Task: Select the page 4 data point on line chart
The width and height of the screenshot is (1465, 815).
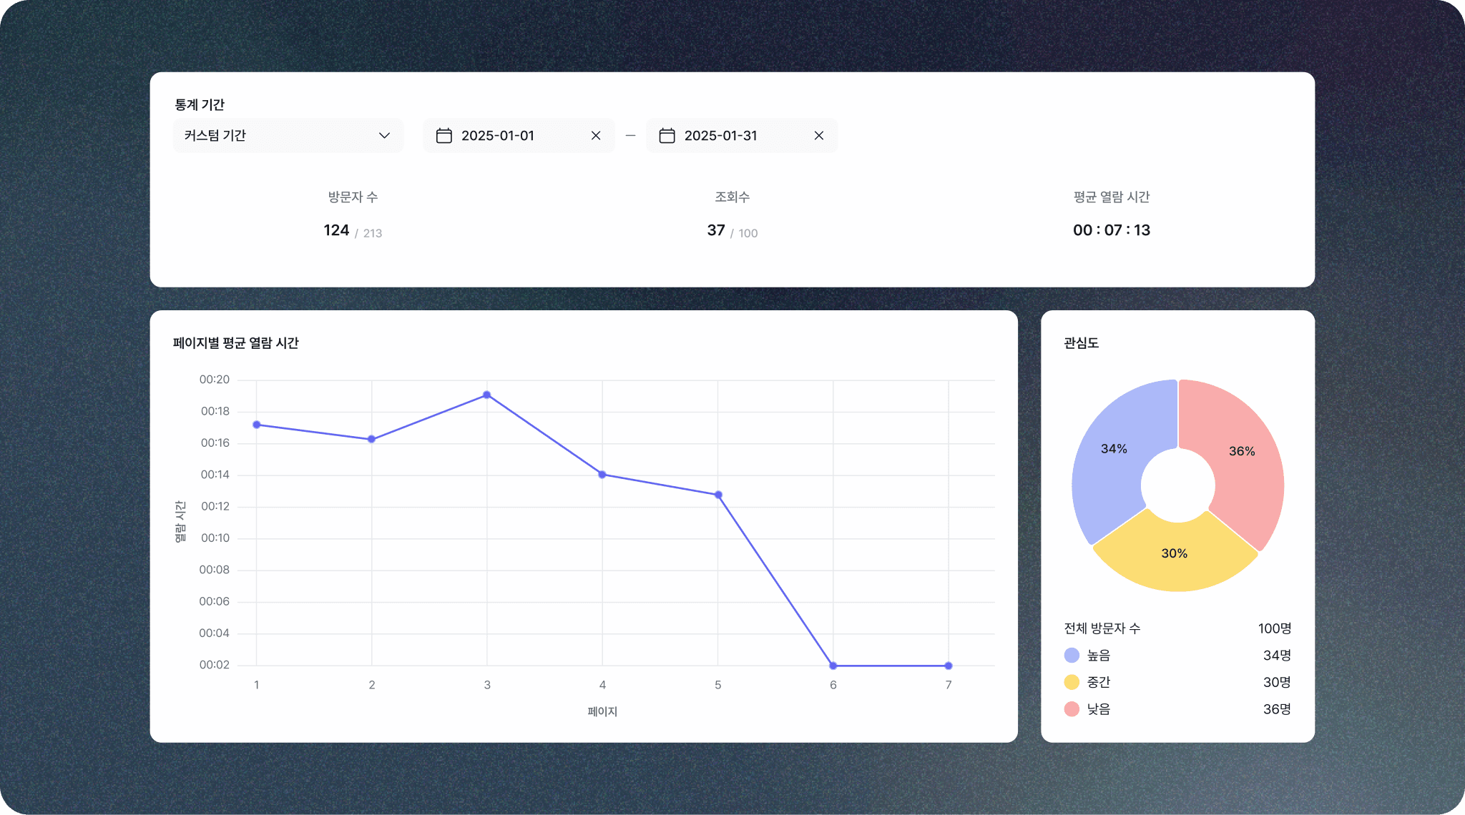Action: (602, 475)
